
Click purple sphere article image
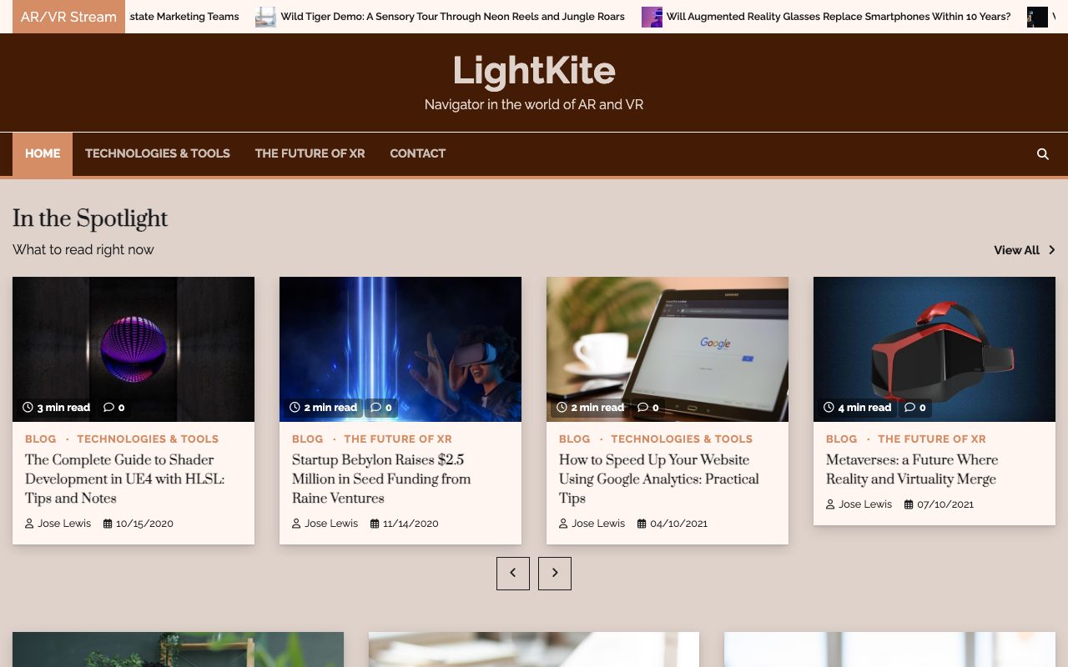point(133,349)
